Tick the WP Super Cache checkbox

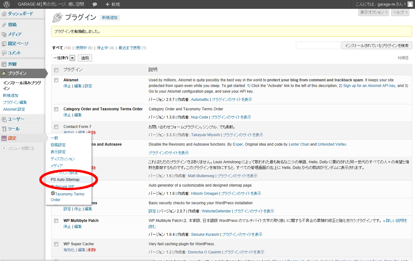[56, 244]
